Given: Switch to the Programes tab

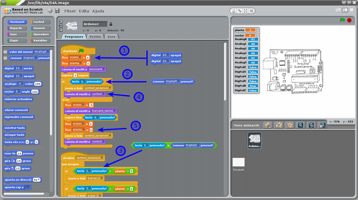Looking at the screenshot, I should (74, 37).
